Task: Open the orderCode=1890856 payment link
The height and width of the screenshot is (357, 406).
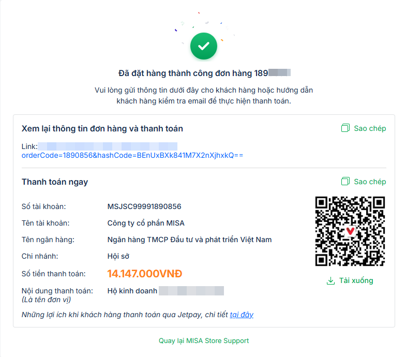Action: point(132,155)
